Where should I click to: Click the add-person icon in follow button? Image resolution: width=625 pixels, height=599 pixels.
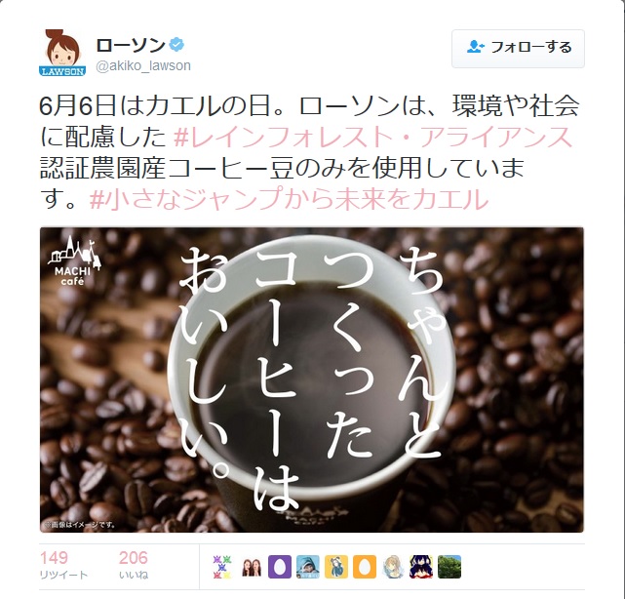pyautogui.click(x=475, y=47)
